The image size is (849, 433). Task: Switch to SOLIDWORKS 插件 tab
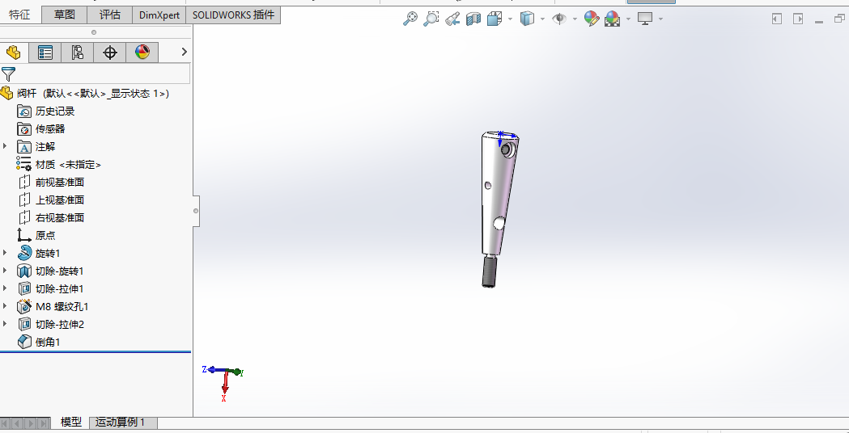(233, 15)
